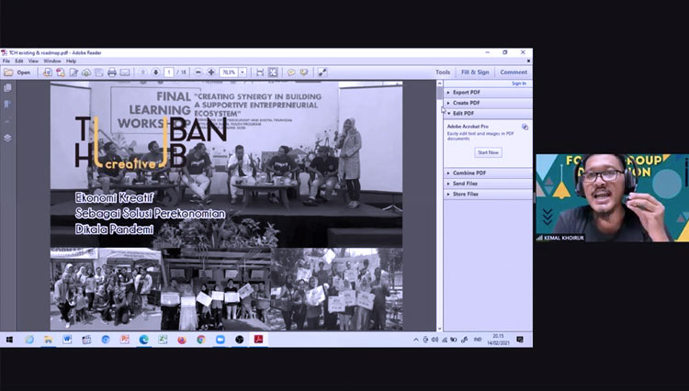
Task: Click the Add sticky note comment icon
Action: [x=291, y=73]
